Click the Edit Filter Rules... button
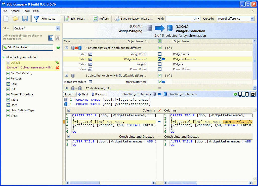 (x=28, y=48)
